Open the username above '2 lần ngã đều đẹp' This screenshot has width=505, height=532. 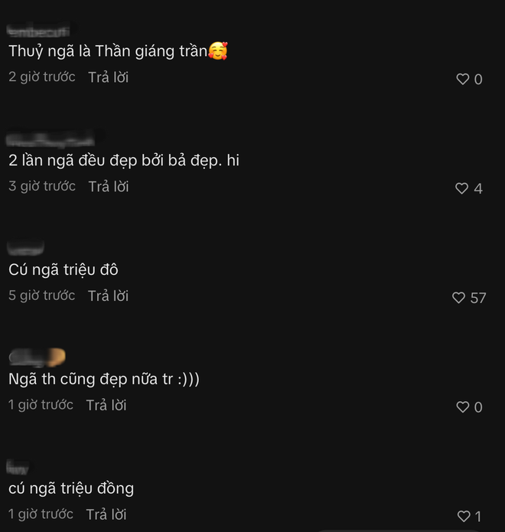50,140
